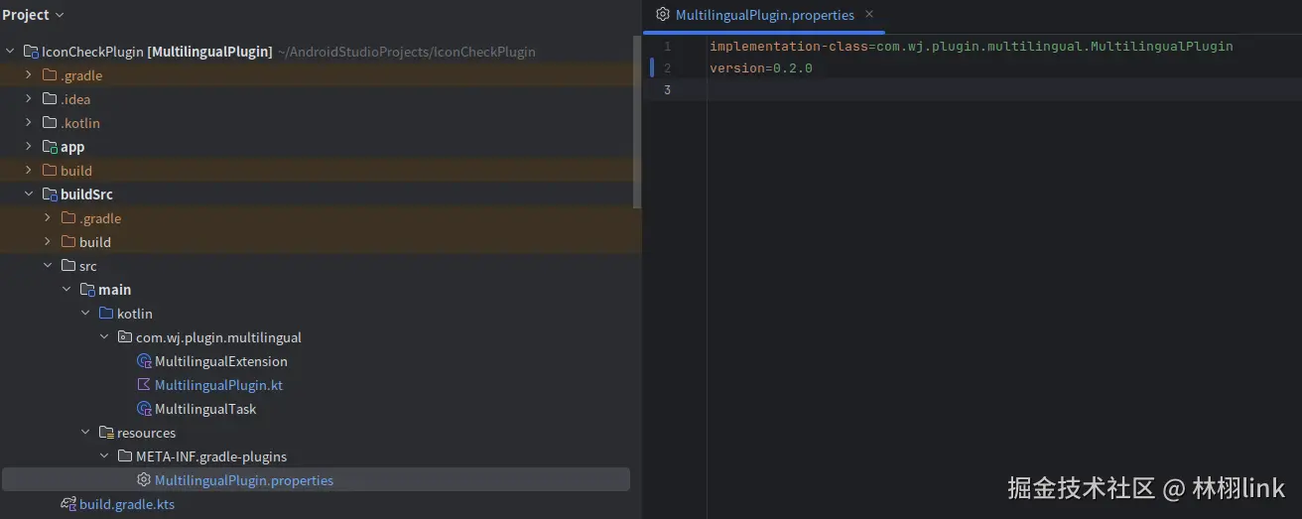This screenshot has height=519, width=1302.
Task: Select the app module row
Action: (x=317, y=147)
